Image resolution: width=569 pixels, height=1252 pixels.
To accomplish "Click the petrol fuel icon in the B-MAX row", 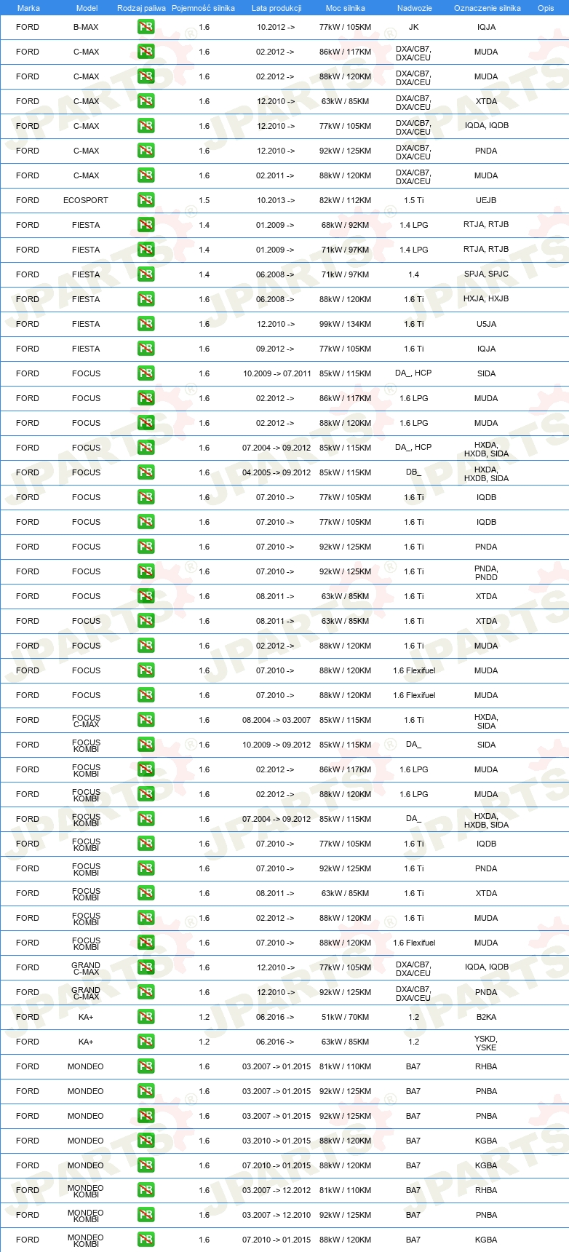I will pos(146,27).
